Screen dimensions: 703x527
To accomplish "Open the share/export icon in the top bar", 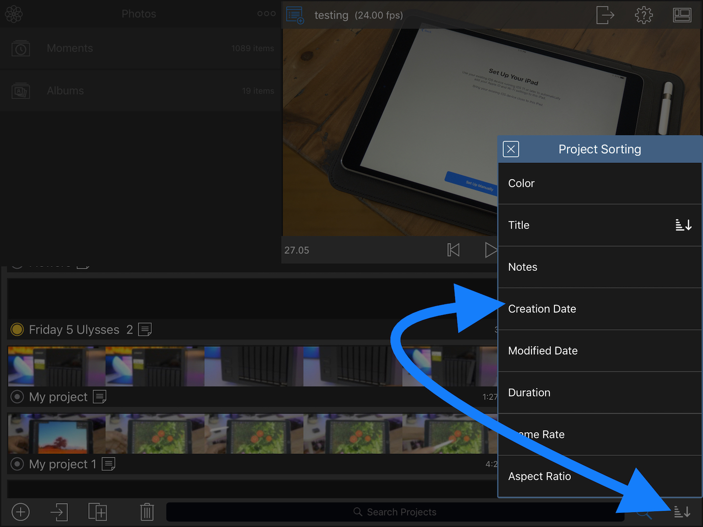I will pos(605,15).
